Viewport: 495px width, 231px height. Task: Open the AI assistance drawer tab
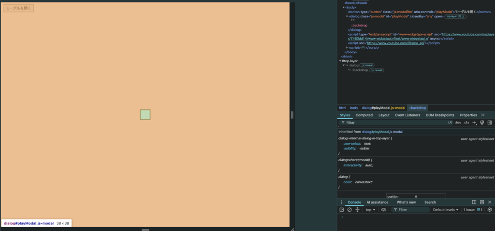377,203
